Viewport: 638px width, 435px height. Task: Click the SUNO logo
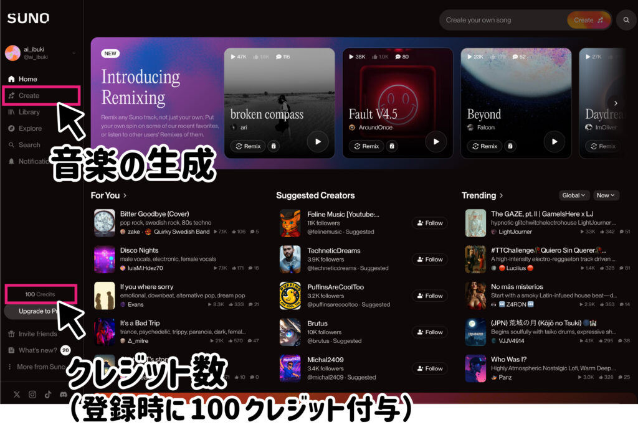pyautogui.click(x=28, y=18)
